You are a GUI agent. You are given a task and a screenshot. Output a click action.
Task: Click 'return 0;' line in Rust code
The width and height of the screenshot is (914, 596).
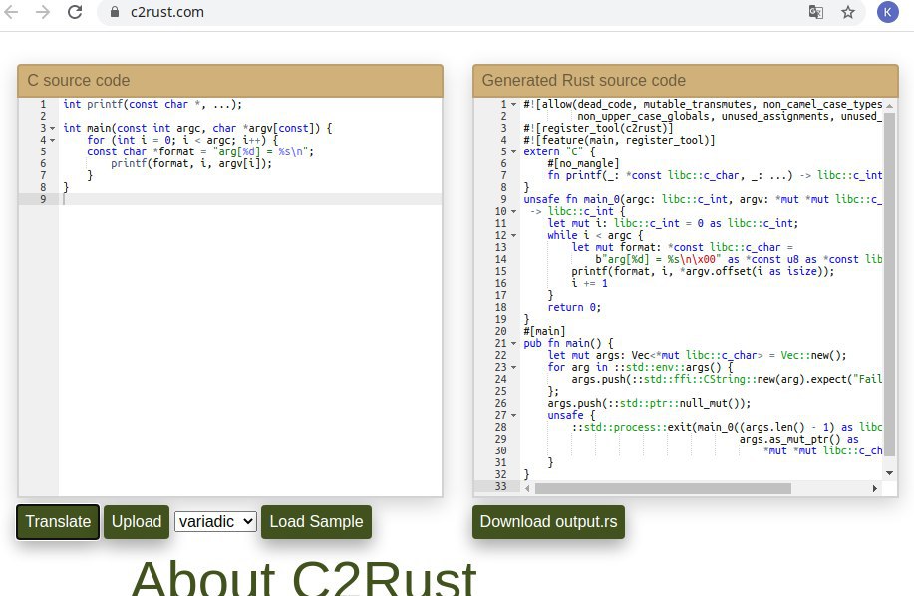pyautogui.click(x=574, y=307)
